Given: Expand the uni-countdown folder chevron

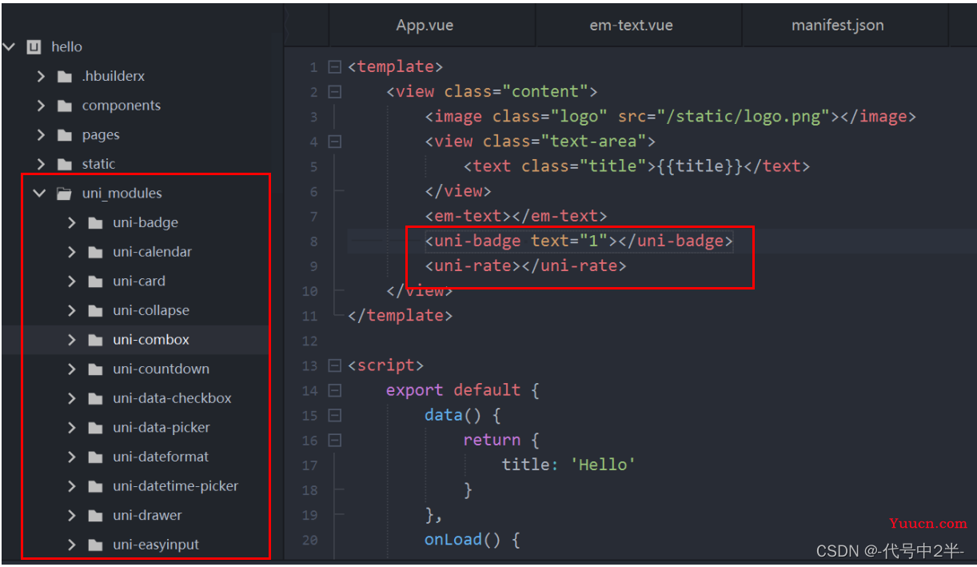Looking at the screenshot, I should 72,369.
